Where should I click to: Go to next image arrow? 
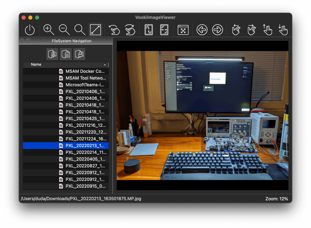point(217,30)
